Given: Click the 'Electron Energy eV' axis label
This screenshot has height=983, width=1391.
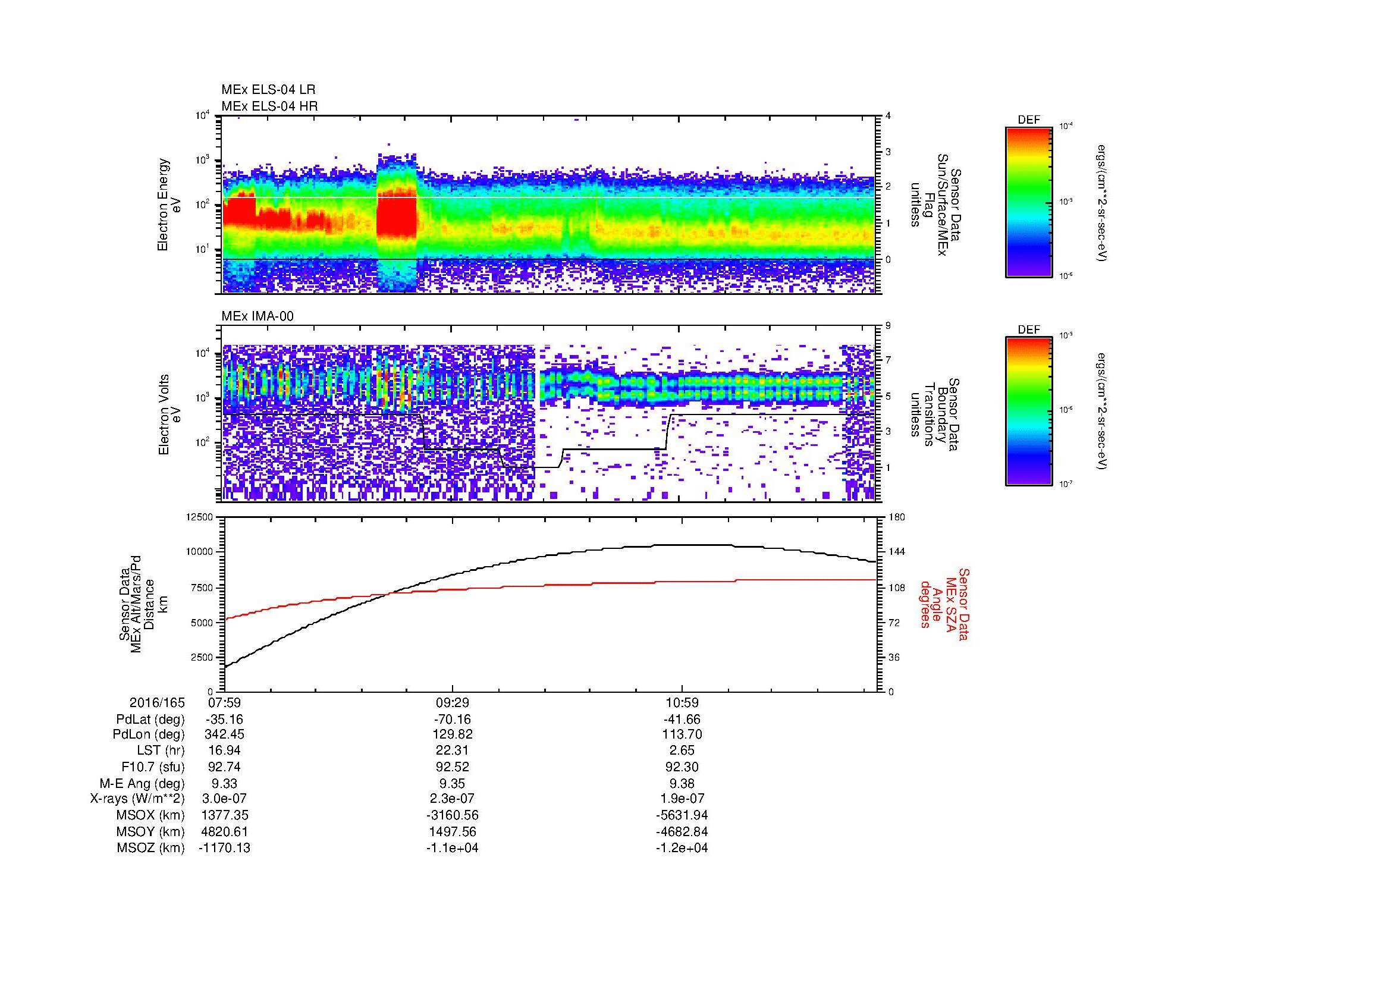Looking at the screenshot, I should [169, 204].
